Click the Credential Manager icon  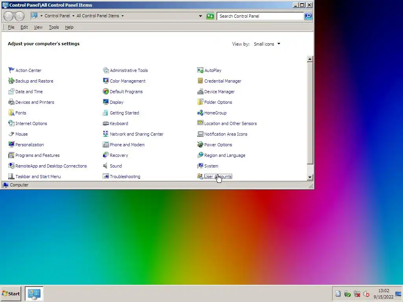click(200, 81)
